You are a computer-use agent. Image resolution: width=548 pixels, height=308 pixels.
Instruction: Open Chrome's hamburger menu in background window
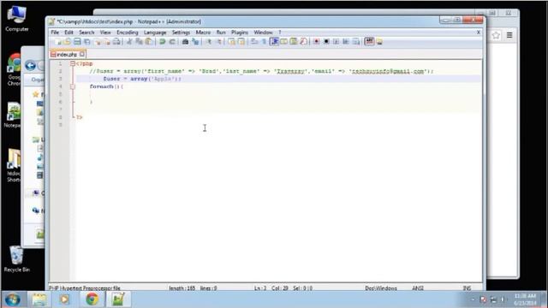point(509,35)
